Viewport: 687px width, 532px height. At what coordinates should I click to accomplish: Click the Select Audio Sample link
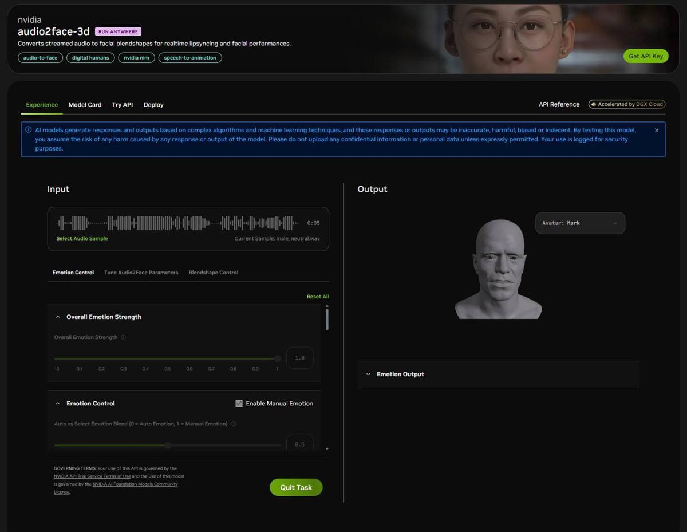82,238
